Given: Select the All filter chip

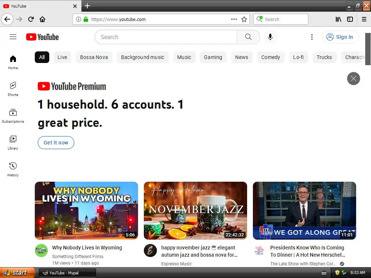Looking at the screenshot, I should (x=42, y=57).
